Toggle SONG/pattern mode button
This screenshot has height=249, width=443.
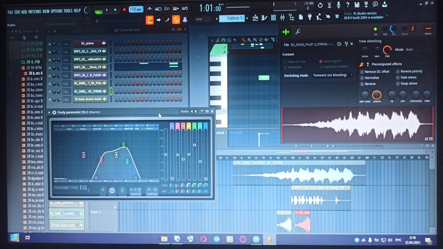[x=98, y=11]
